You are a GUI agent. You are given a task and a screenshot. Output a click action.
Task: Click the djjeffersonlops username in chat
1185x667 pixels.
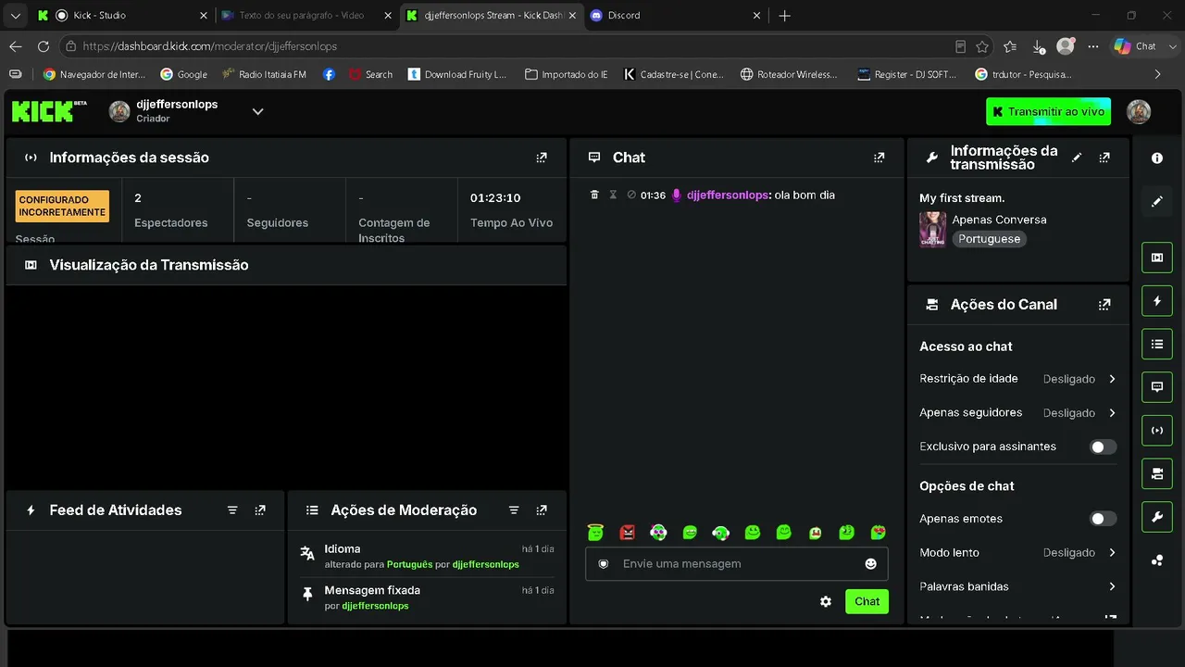728,195
